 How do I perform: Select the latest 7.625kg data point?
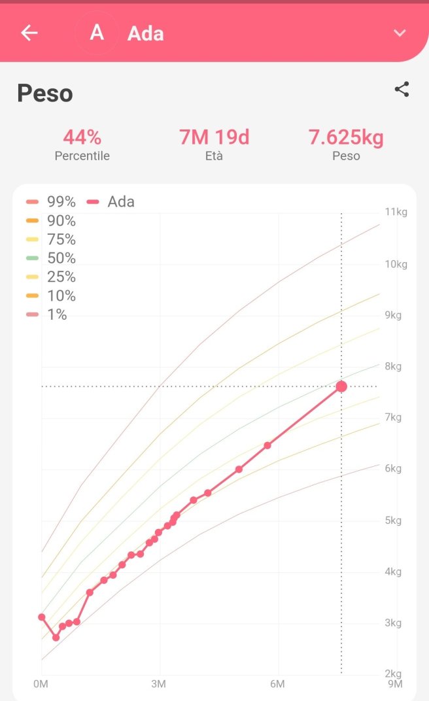coord(341,386)
